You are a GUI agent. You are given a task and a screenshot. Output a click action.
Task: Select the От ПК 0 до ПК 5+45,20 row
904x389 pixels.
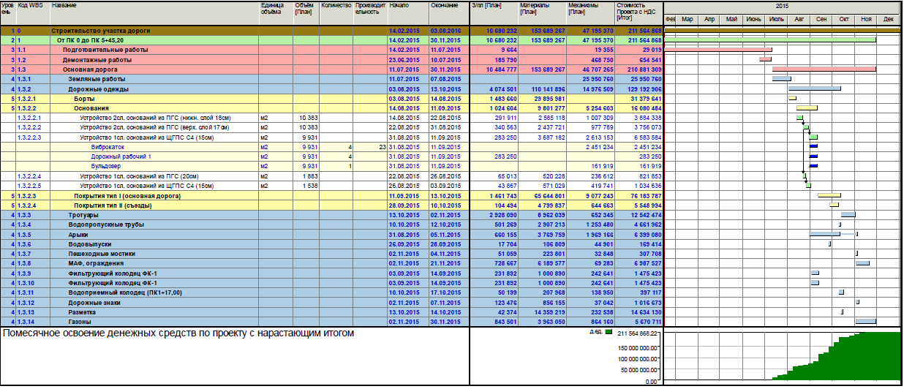tap(332, 40)
